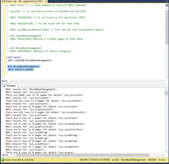Switch to the Messages tab
The width and height of the screenshot is (169, 164).
9,86
